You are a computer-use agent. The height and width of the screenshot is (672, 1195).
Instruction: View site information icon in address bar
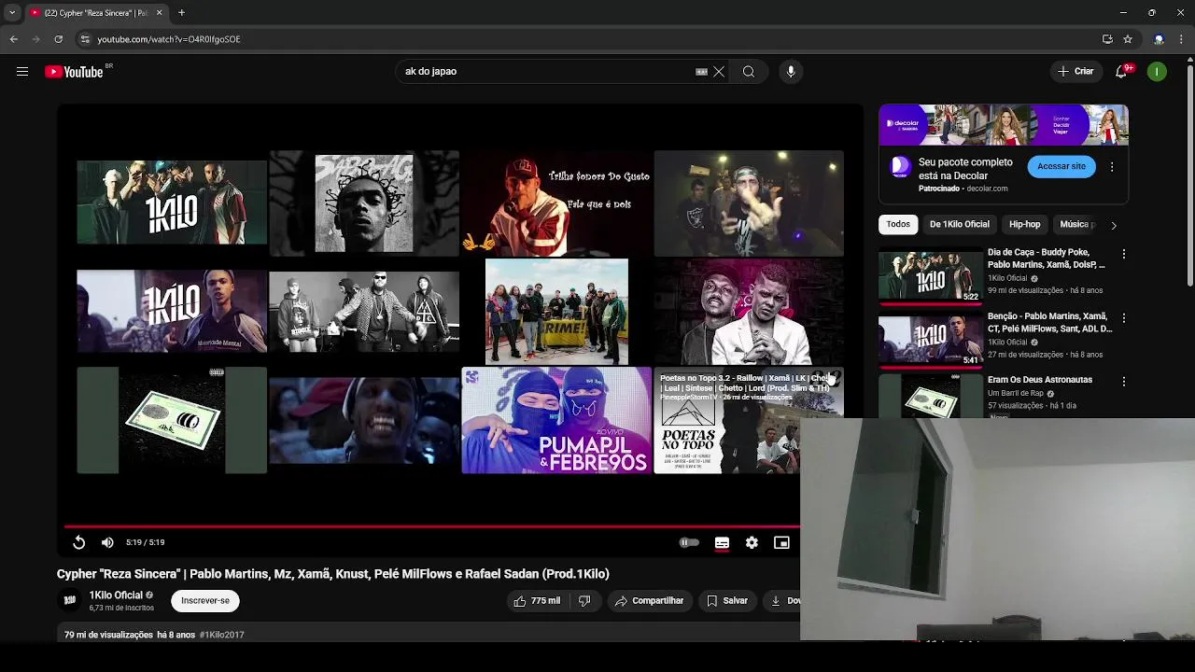(x=85, y=39)
